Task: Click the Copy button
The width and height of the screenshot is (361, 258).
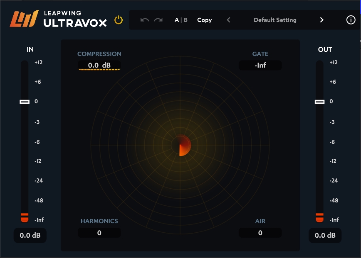Action: pyautogui.click(x=205, y=20)
